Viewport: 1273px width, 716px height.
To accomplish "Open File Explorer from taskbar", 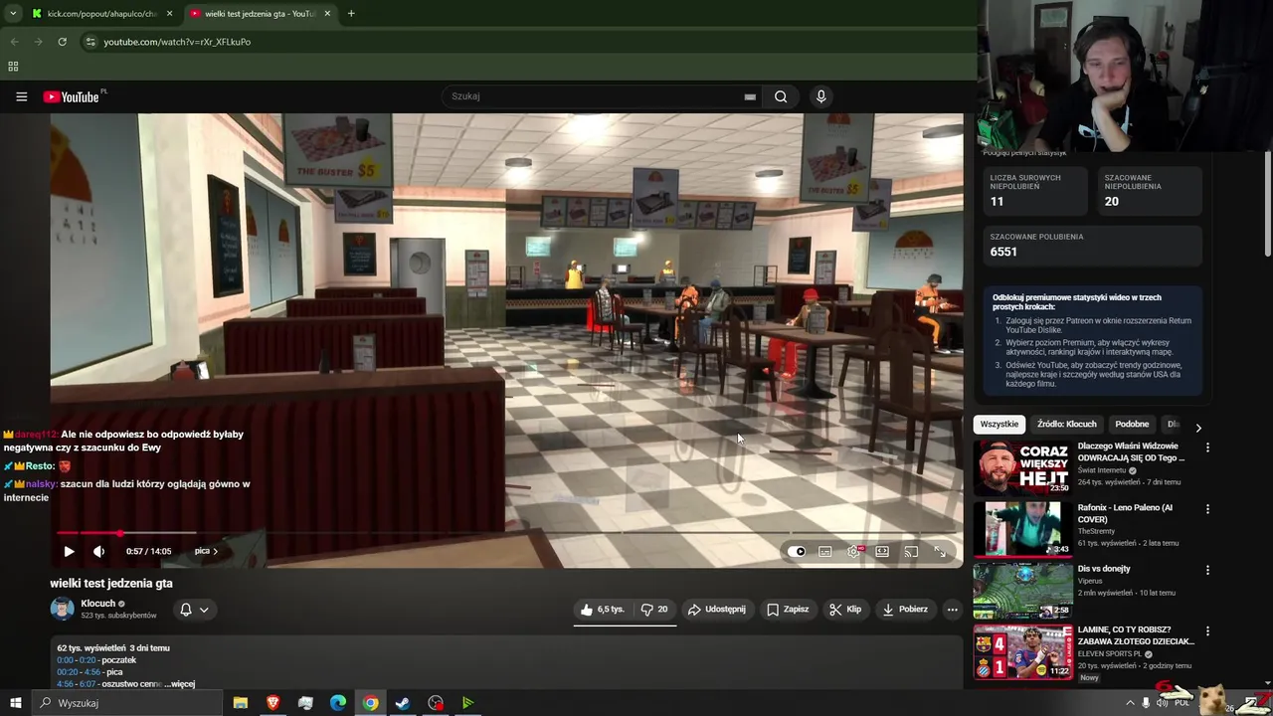I will [240, 703].
